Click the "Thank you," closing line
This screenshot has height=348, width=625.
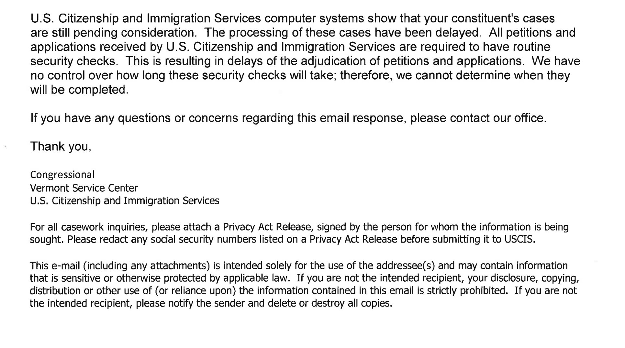tap(61, 147)
